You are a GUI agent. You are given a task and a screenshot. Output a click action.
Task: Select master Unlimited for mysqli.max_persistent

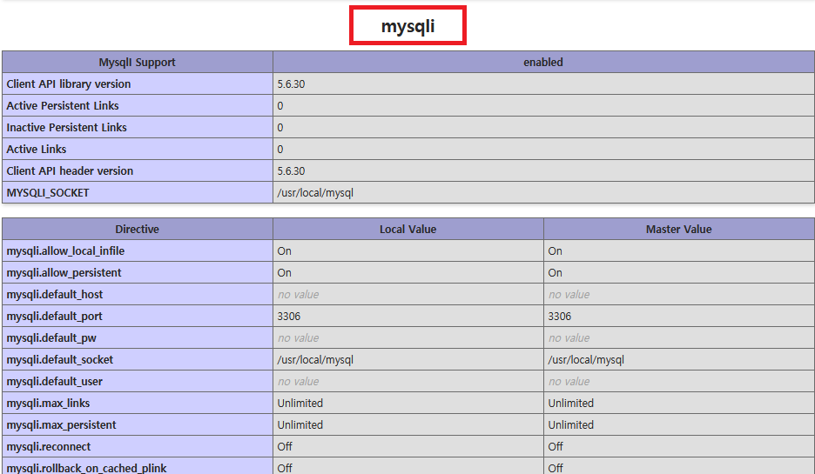[x=570, y=425]
